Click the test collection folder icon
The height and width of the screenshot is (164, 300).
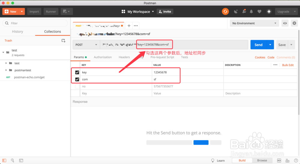pos(8,52)
